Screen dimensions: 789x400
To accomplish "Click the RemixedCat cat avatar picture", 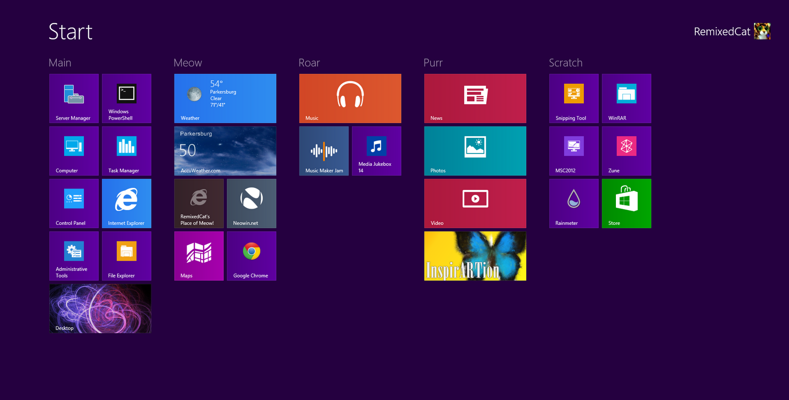I will click(762, 31).
